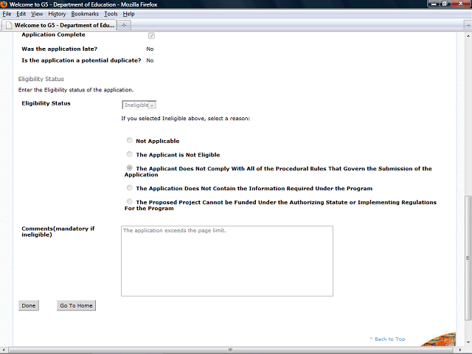
Task: Click the 'Was the application late?' label
Action: [59, 49]
